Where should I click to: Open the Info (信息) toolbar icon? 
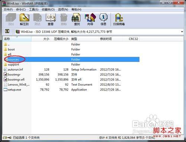[x=103, y=19]
